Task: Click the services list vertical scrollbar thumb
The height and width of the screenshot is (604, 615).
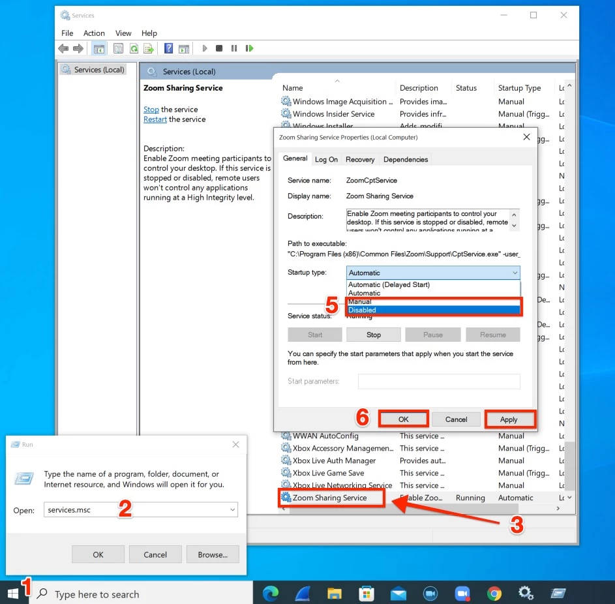Action: pyautogui.click(x=569, y=466)
